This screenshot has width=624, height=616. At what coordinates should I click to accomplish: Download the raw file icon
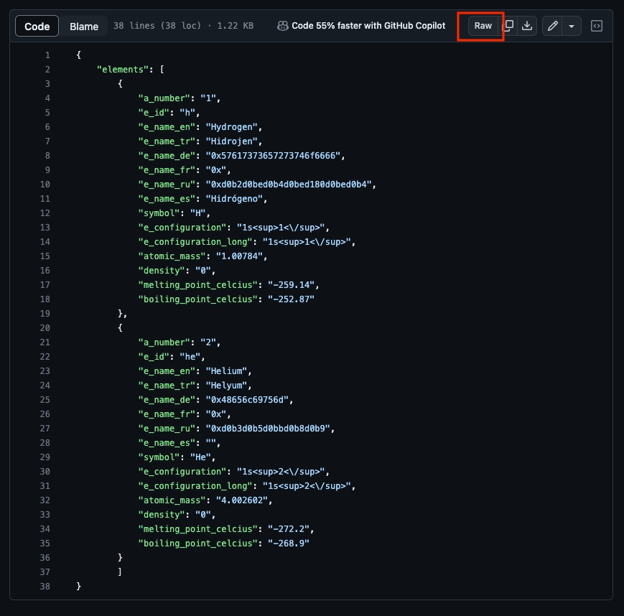pyautogui.click(x=527, y=26)
